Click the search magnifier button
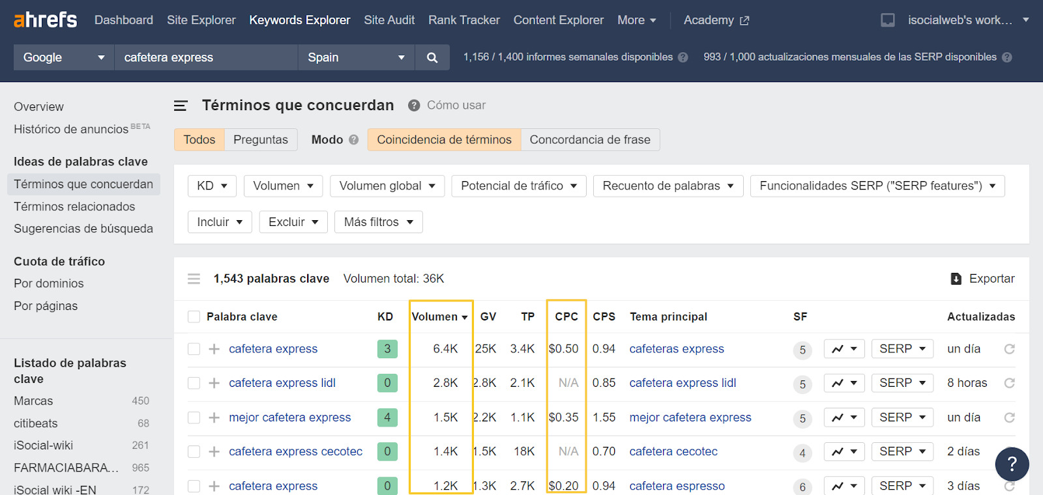 tap(432, 57)
